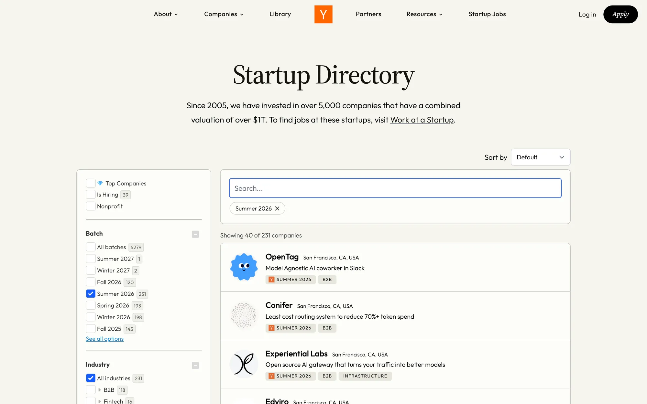Check the Fall 2026 batch
This screenshot has height=404, width=647.
tap(91, 282)
